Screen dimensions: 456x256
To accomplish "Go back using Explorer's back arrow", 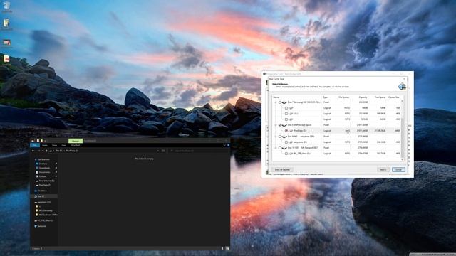I will coord(33,151).
